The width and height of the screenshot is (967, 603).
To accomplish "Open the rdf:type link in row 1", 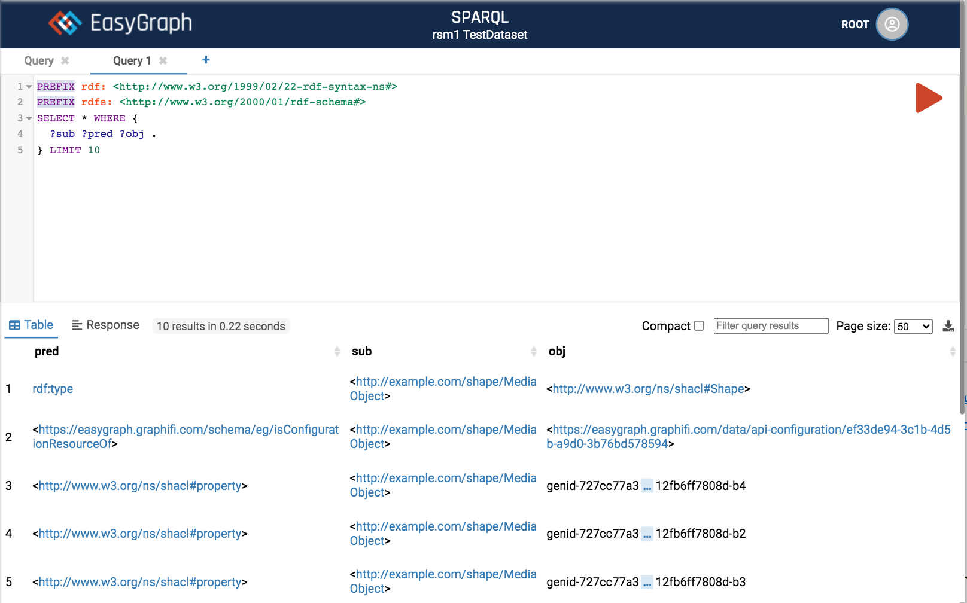I will point(53,389).
